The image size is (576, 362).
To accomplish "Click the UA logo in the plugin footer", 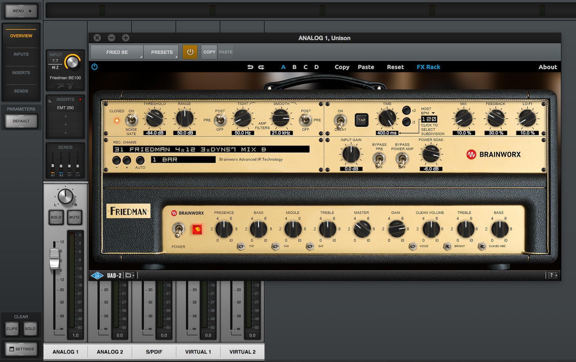I will pos(97,275).
